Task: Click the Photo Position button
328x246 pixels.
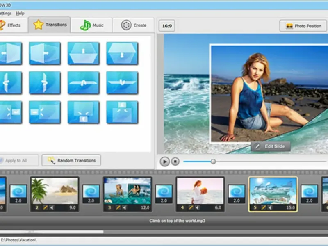Action: pos(303,26)
